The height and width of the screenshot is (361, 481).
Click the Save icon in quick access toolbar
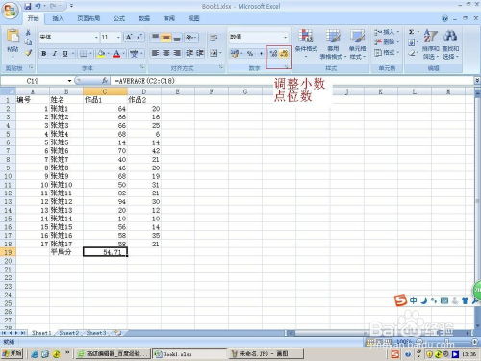click(28, 6)
